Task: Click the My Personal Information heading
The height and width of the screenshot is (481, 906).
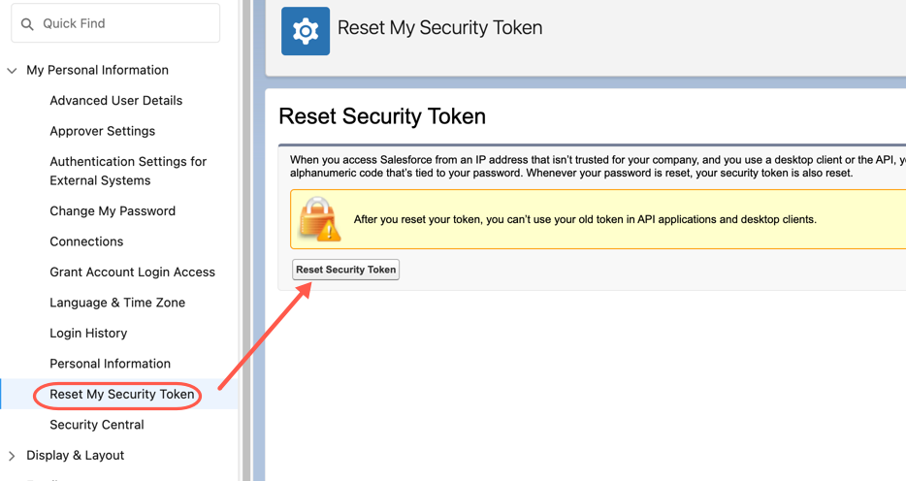Action: pos(98,71)
